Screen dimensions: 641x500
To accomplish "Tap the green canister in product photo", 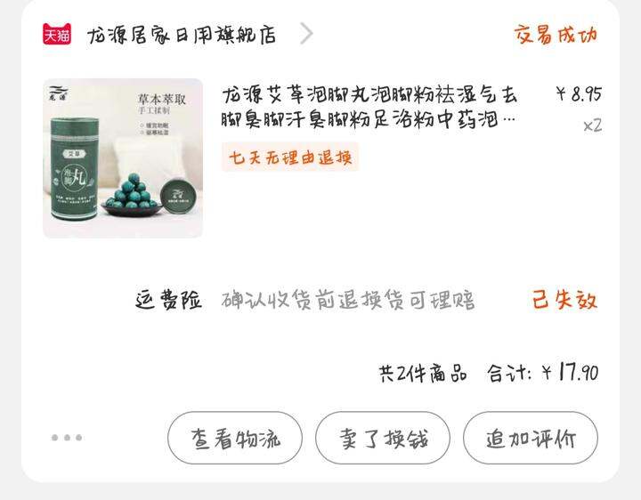I will click(75, 169).
